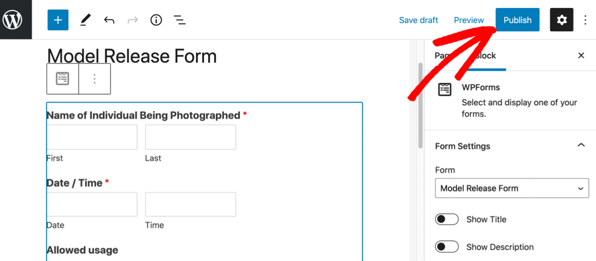Close the settings sidebar panel
The image size is (596, 261).
coord(581,55)
